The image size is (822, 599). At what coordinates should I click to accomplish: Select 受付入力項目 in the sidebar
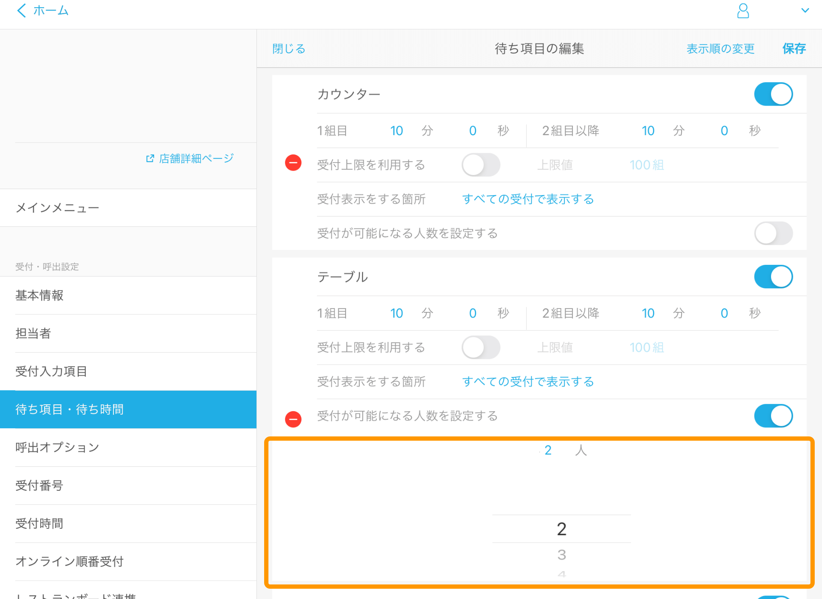(128, 371)
